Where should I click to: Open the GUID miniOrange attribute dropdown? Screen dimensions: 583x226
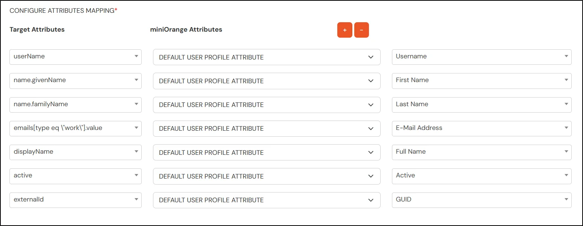[x=482, y=200]
